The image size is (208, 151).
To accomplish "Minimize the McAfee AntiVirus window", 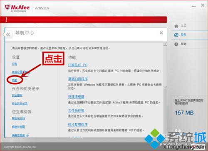I will coord(194,6).
